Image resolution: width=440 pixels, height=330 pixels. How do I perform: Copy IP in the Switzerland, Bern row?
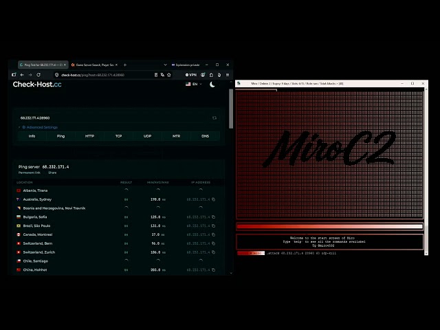(214, 243)
